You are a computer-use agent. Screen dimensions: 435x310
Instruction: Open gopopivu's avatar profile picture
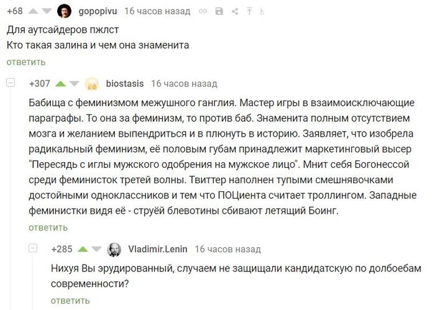[65, 11]
